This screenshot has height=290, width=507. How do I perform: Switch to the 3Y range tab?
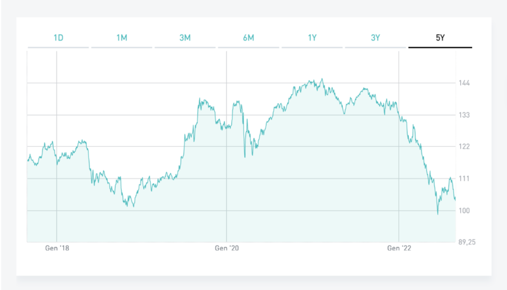[x=376, y=38]
